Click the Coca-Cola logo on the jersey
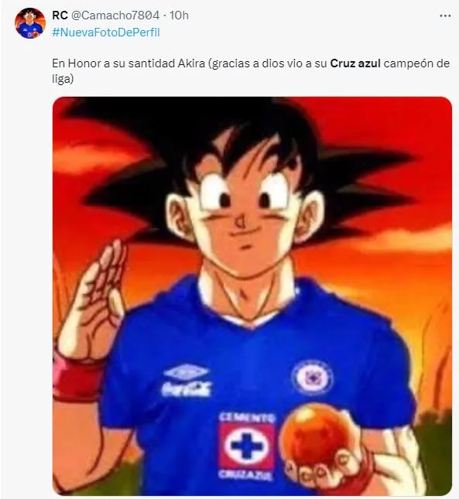The height and width of the screenshot is (499, 459). tap(187, 389)
